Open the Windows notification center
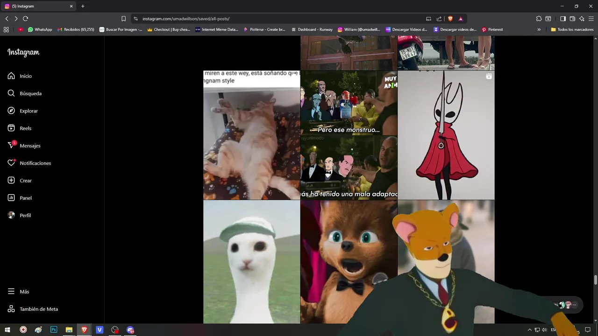The image size is (598, 336). 588,330
